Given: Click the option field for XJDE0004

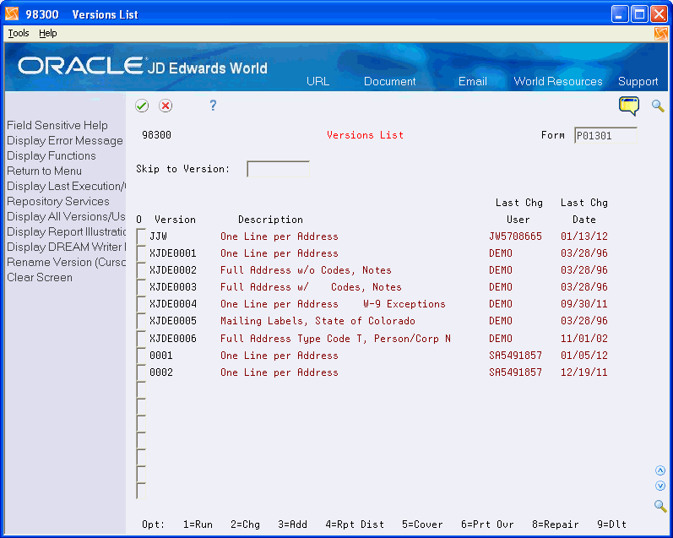Looking at the screenshot, I should click(x=141, y=304).
